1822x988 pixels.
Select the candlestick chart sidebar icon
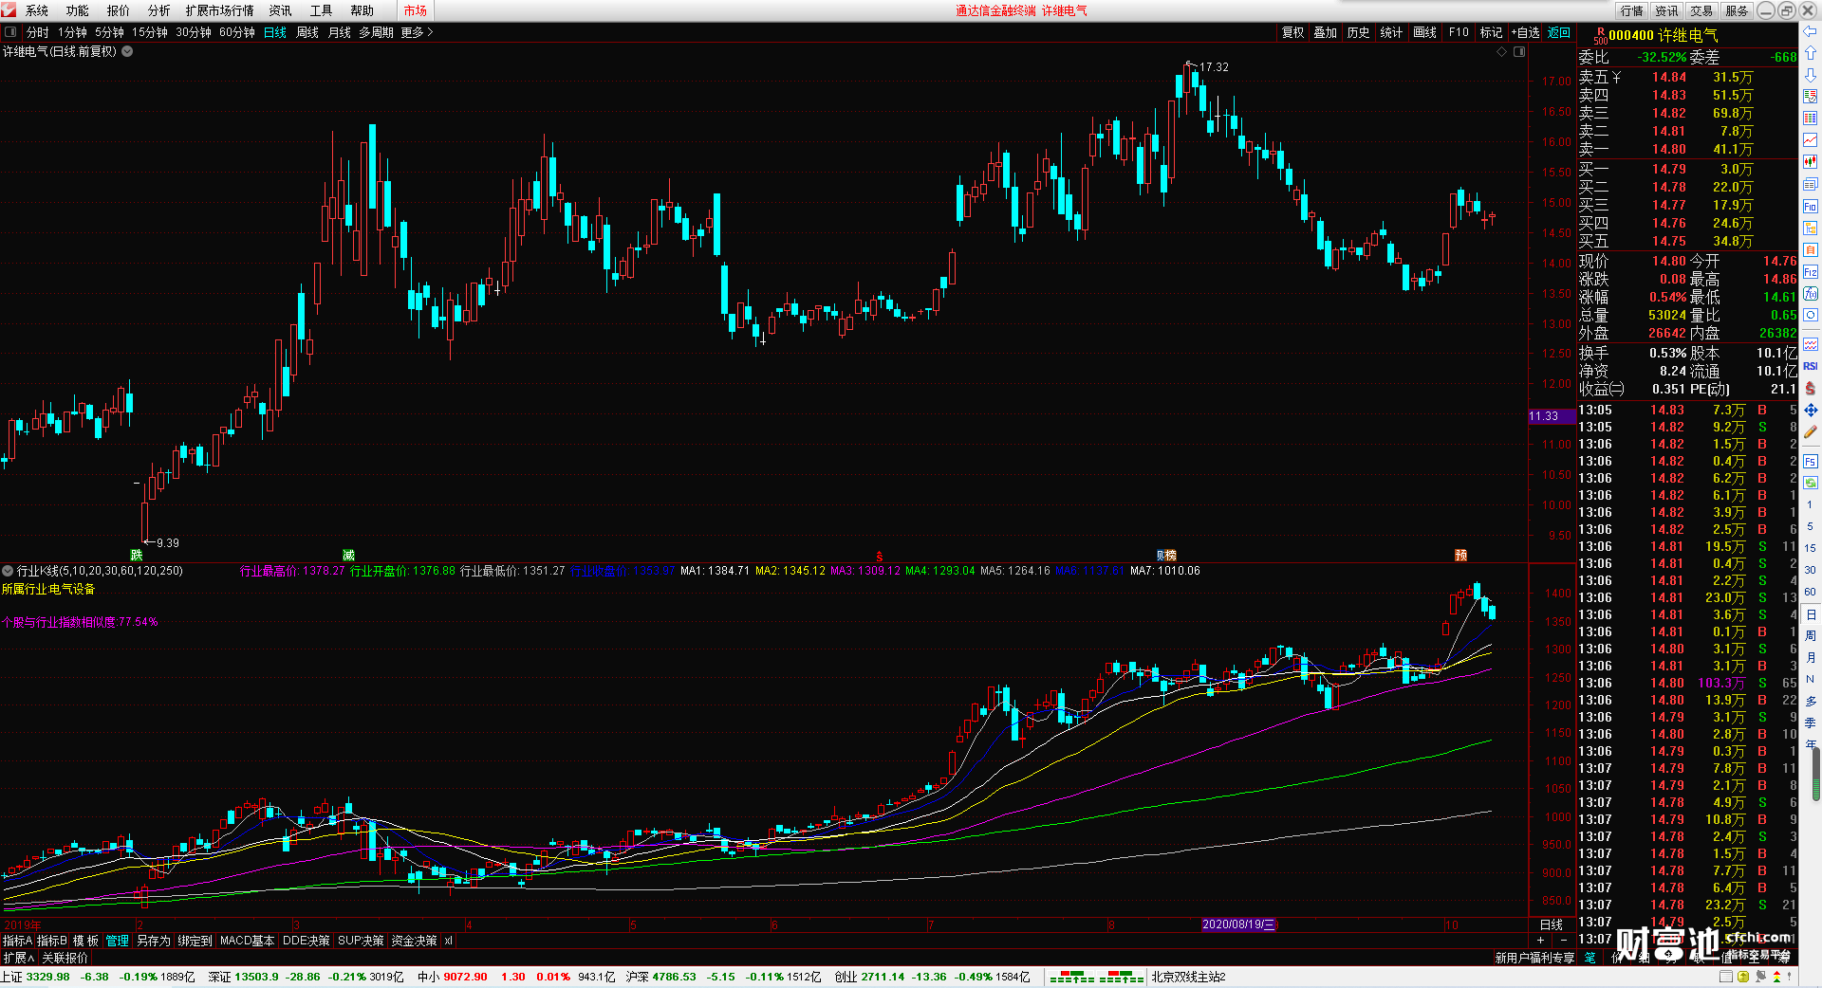tap(1810, 162)
